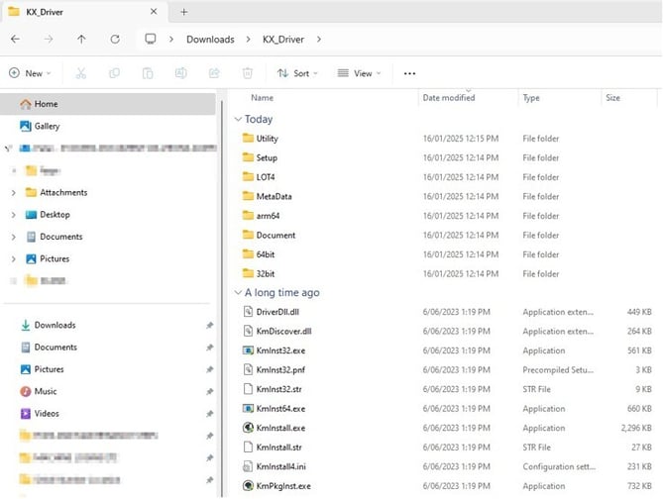Sort by the Date modified column header
664x499 pixels.
click(448, 98)
